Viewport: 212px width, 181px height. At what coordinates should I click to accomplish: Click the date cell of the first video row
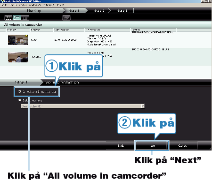pos(65,40)
